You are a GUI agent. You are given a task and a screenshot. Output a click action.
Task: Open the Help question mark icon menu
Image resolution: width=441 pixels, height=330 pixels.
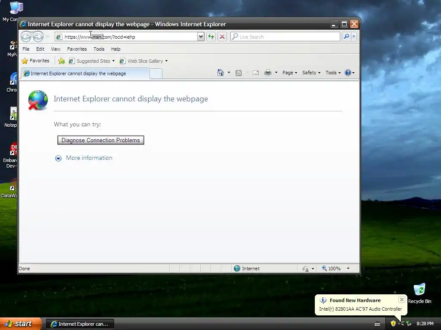click(x=350, y=73)
